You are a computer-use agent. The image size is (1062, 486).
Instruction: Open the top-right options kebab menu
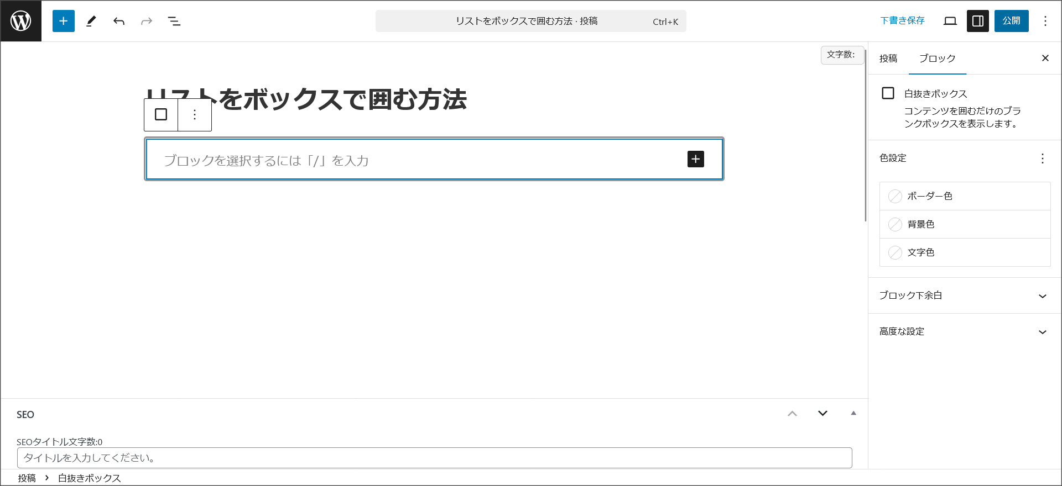tap(1045, 21)
